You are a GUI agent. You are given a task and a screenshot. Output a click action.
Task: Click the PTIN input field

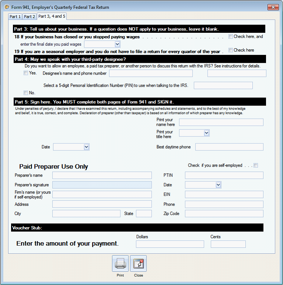[224, 175]
